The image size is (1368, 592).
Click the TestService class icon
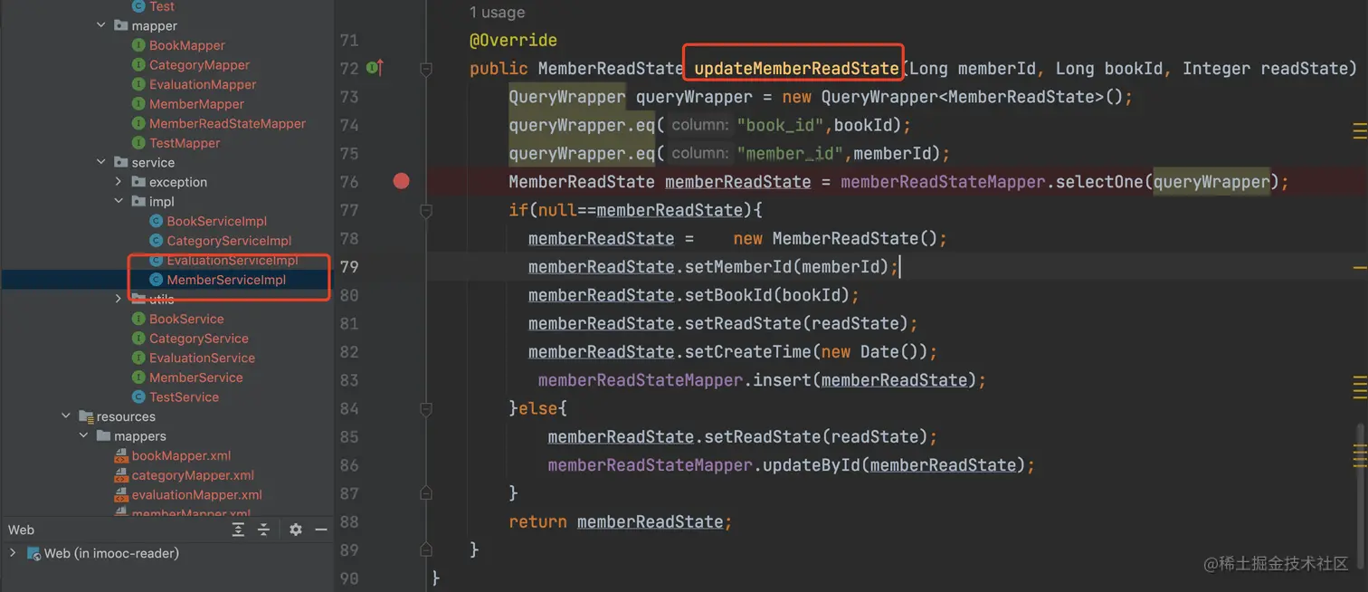point(138,396)
